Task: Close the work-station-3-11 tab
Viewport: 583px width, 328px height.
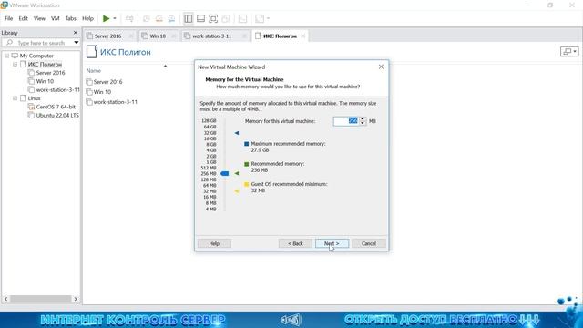Action: click(x=245, y=36)
